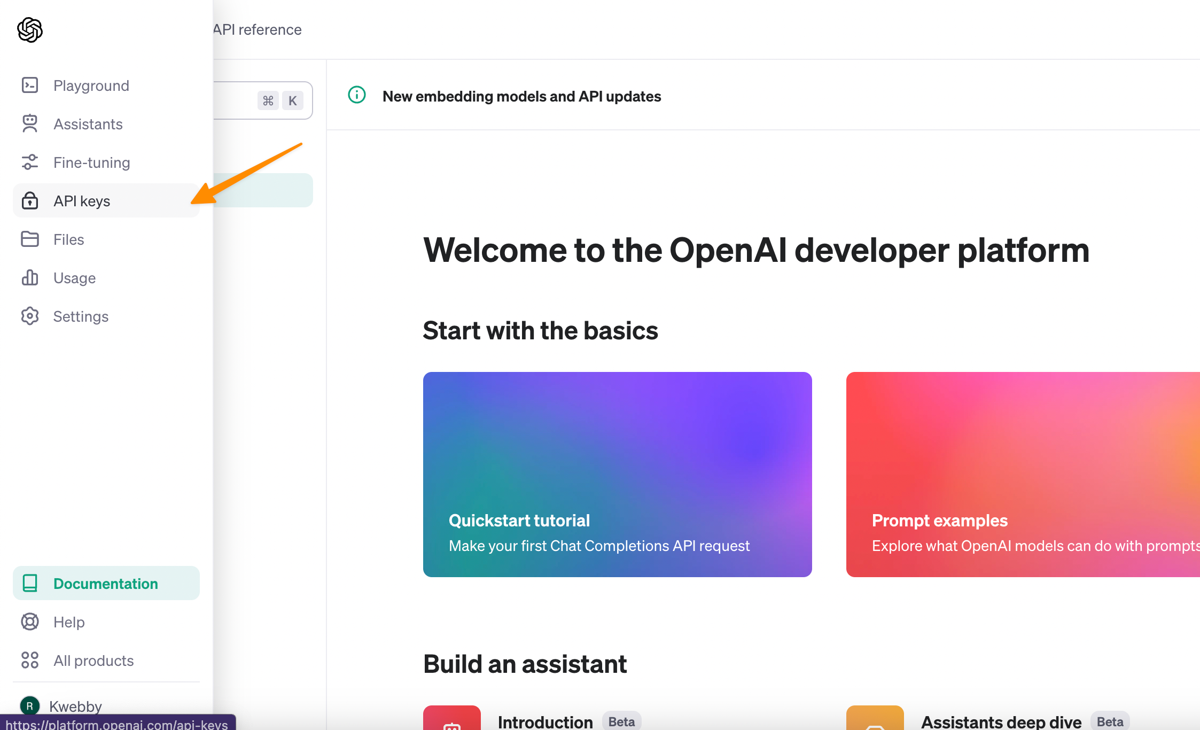Click the Usage bar chart icon
The height and width of the screenshot is (730, 1200).
(30, 278)
